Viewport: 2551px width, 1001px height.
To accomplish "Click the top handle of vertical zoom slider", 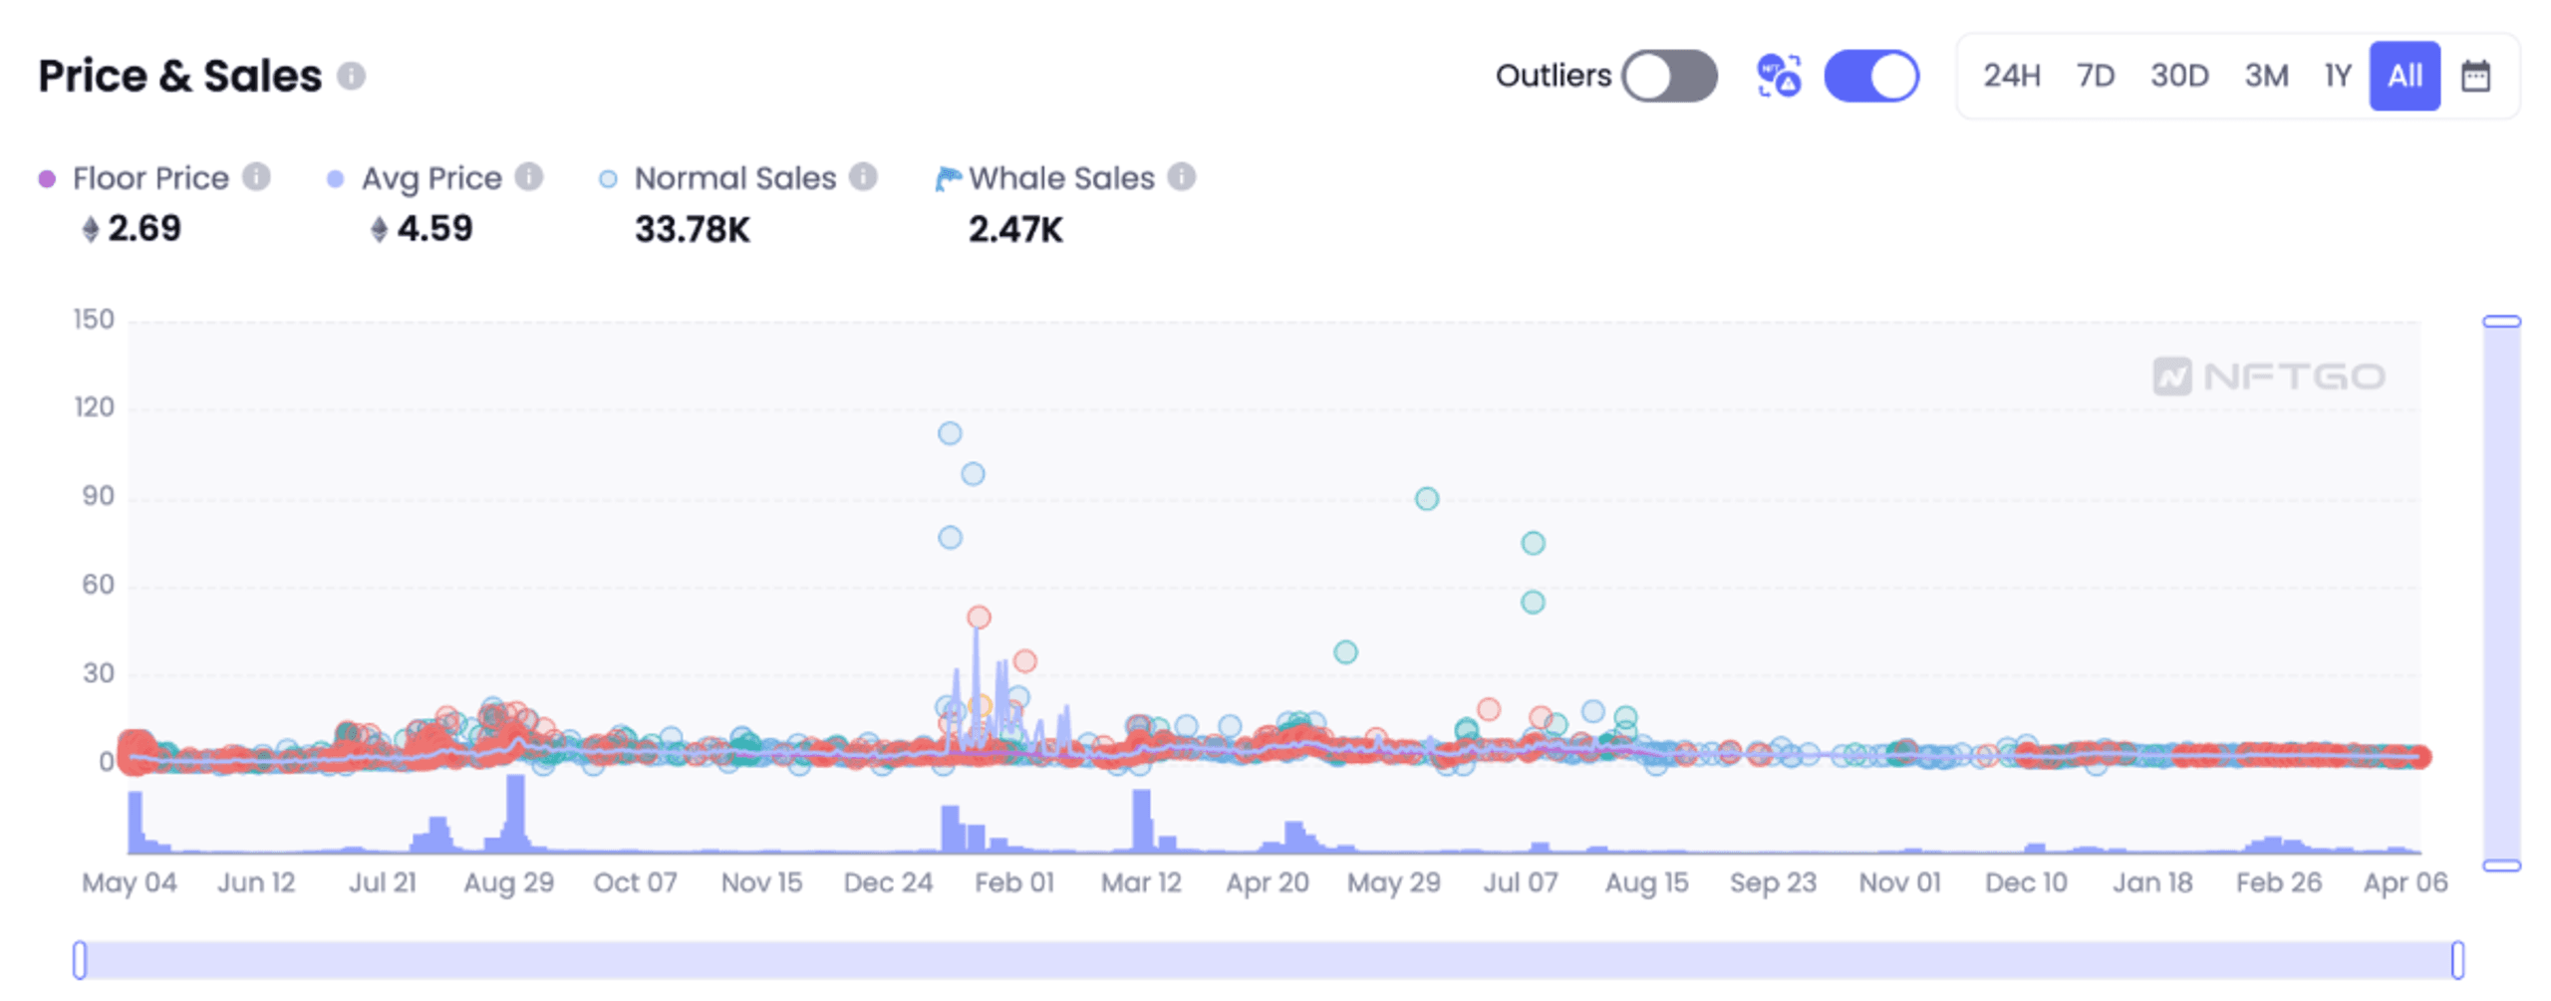I will click(2501, 322).
